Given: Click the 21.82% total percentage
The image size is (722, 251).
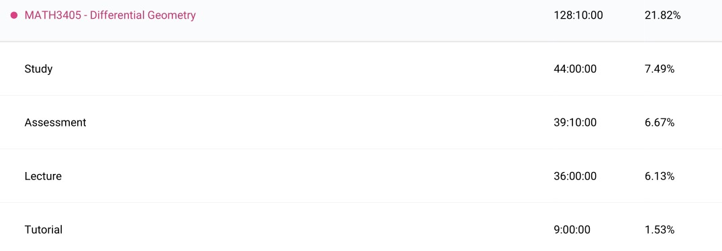Looking at the screenshot, I should coord(662,15).
